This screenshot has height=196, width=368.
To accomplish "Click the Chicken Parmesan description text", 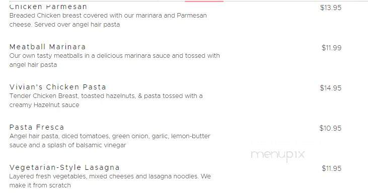I will coord(108,20).
